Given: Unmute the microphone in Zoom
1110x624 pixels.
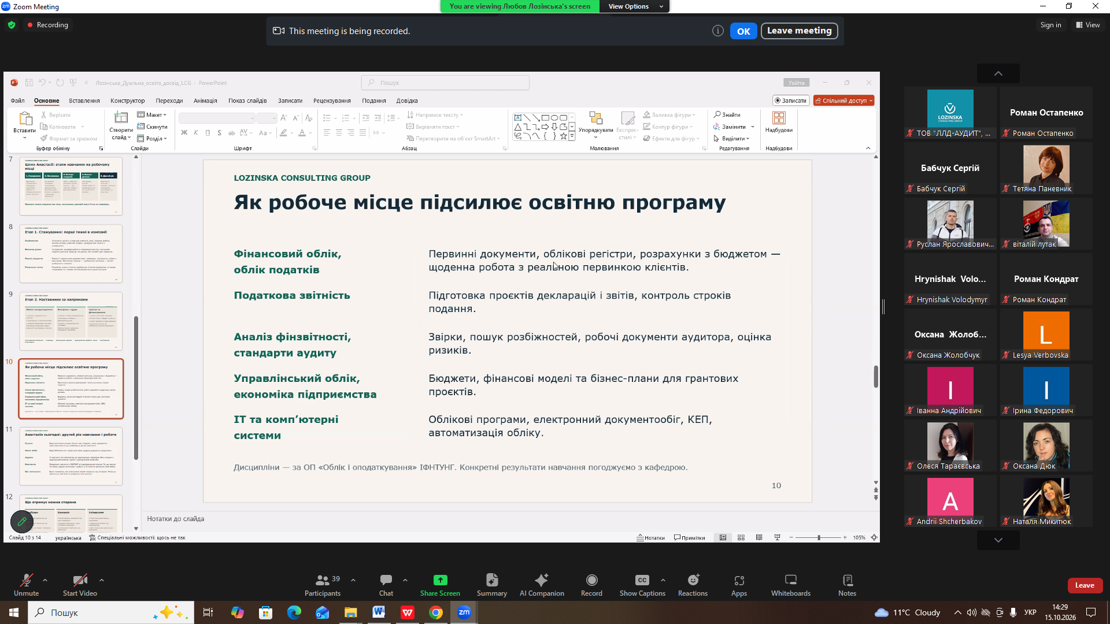Looking at the screenshot, I should pyautogui.click(x=26, y=585).
